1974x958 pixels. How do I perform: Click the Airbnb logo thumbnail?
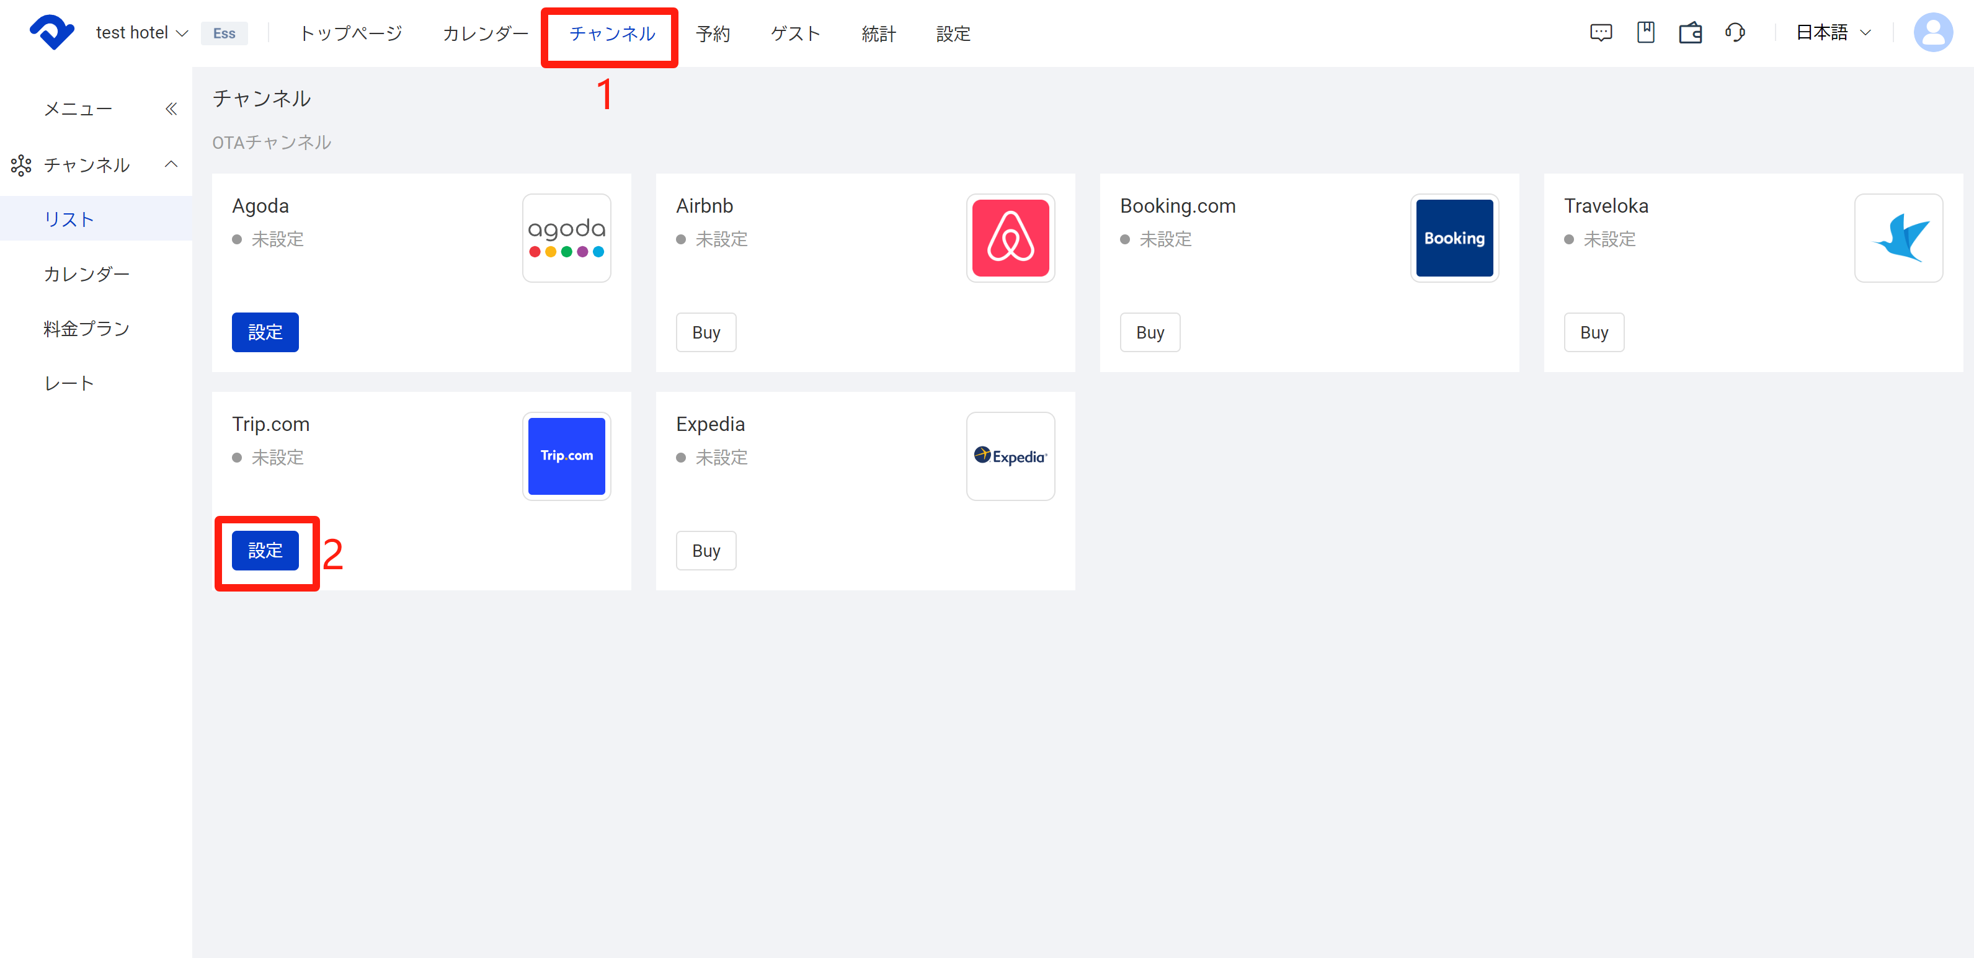[x=1010, y=237]
